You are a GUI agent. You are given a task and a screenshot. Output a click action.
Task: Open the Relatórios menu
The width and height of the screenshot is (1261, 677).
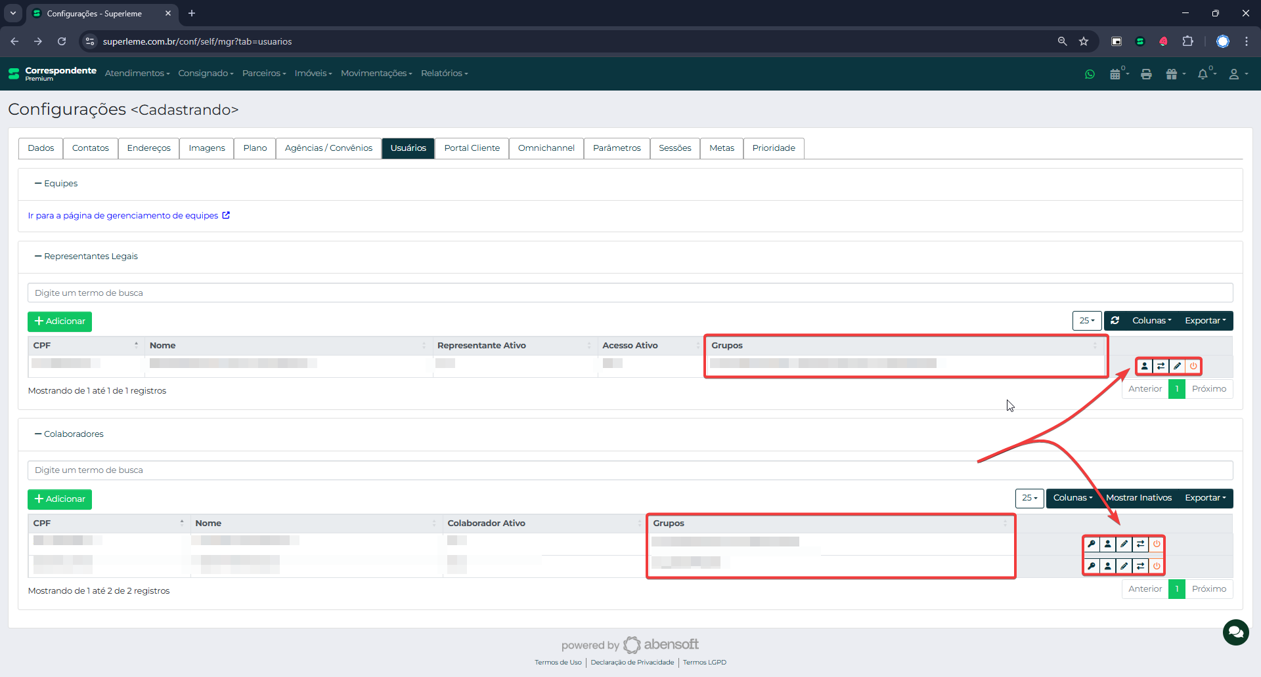(x=444, y=73)
